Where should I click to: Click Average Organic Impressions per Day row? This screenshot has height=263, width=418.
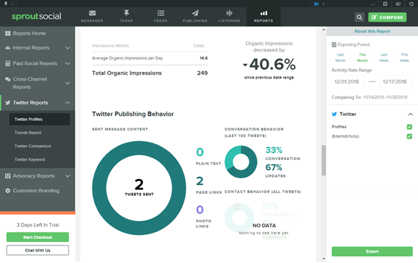pos(150,58)
